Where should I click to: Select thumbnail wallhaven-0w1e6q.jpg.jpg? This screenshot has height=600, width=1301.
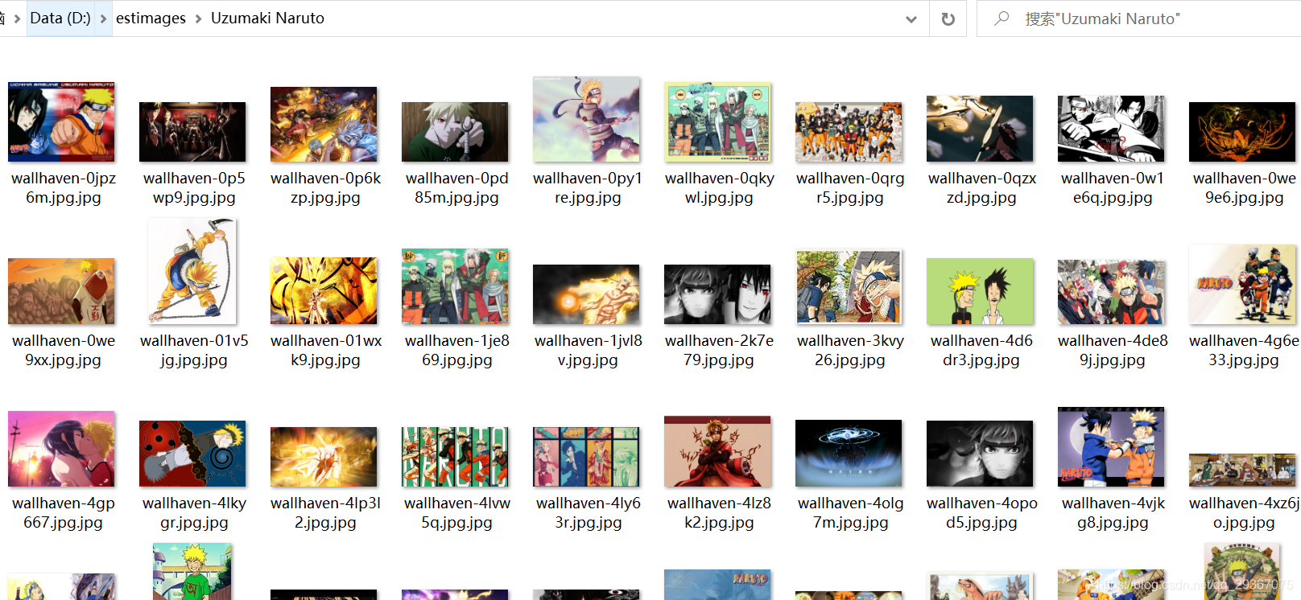1111,129
